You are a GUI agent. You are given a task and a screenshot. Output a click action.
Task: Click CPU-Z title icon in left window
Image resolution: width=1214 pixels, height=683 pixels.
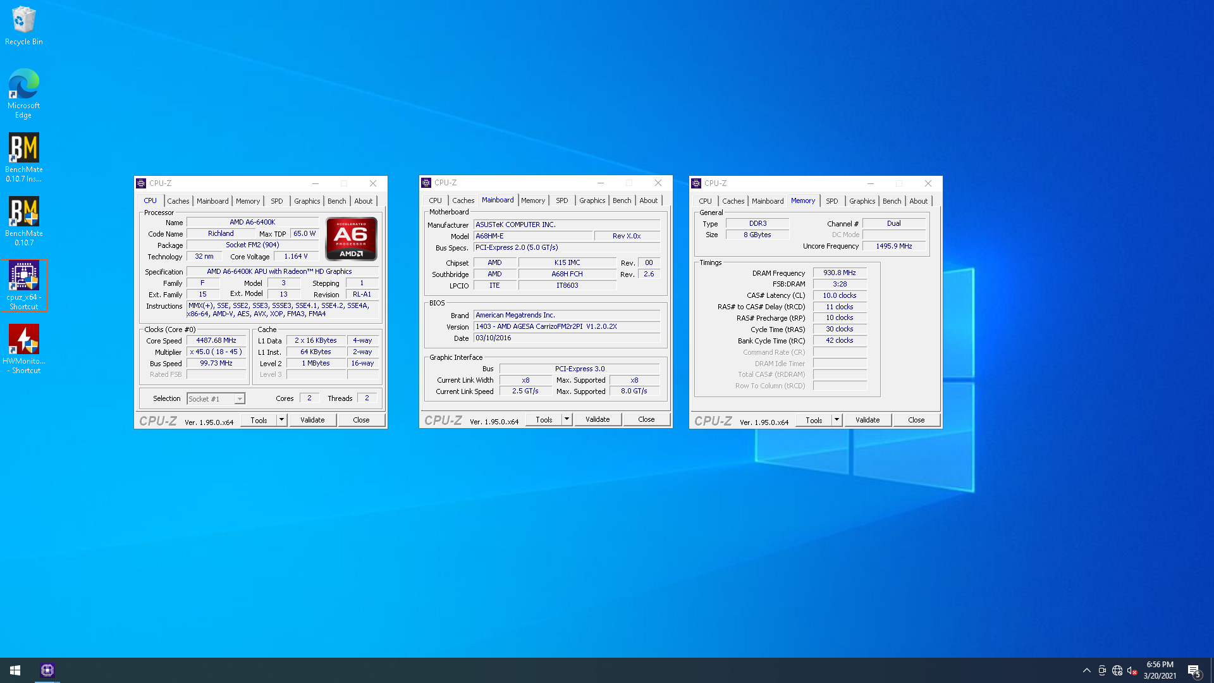(141, 183)
